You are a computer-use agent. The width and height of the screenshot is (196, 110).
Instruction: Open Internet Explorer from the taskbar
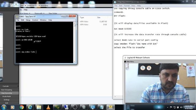coord(30,107)
